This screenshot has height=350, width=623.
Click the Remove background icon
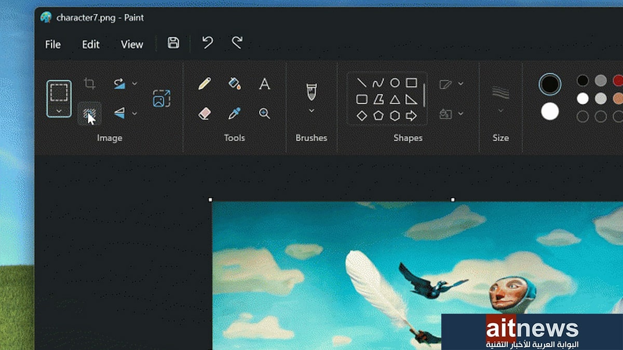(x=90, y=114)
